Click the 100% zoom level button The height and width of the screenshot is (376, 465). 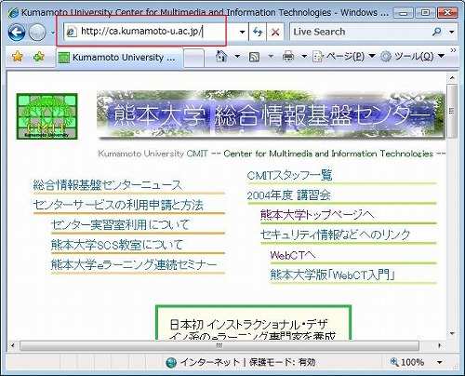407,362
